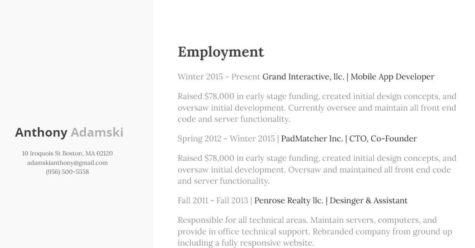Click the gray surname Adamski
The width and height of the screenshot is (475, 248).
pos(97,132)
